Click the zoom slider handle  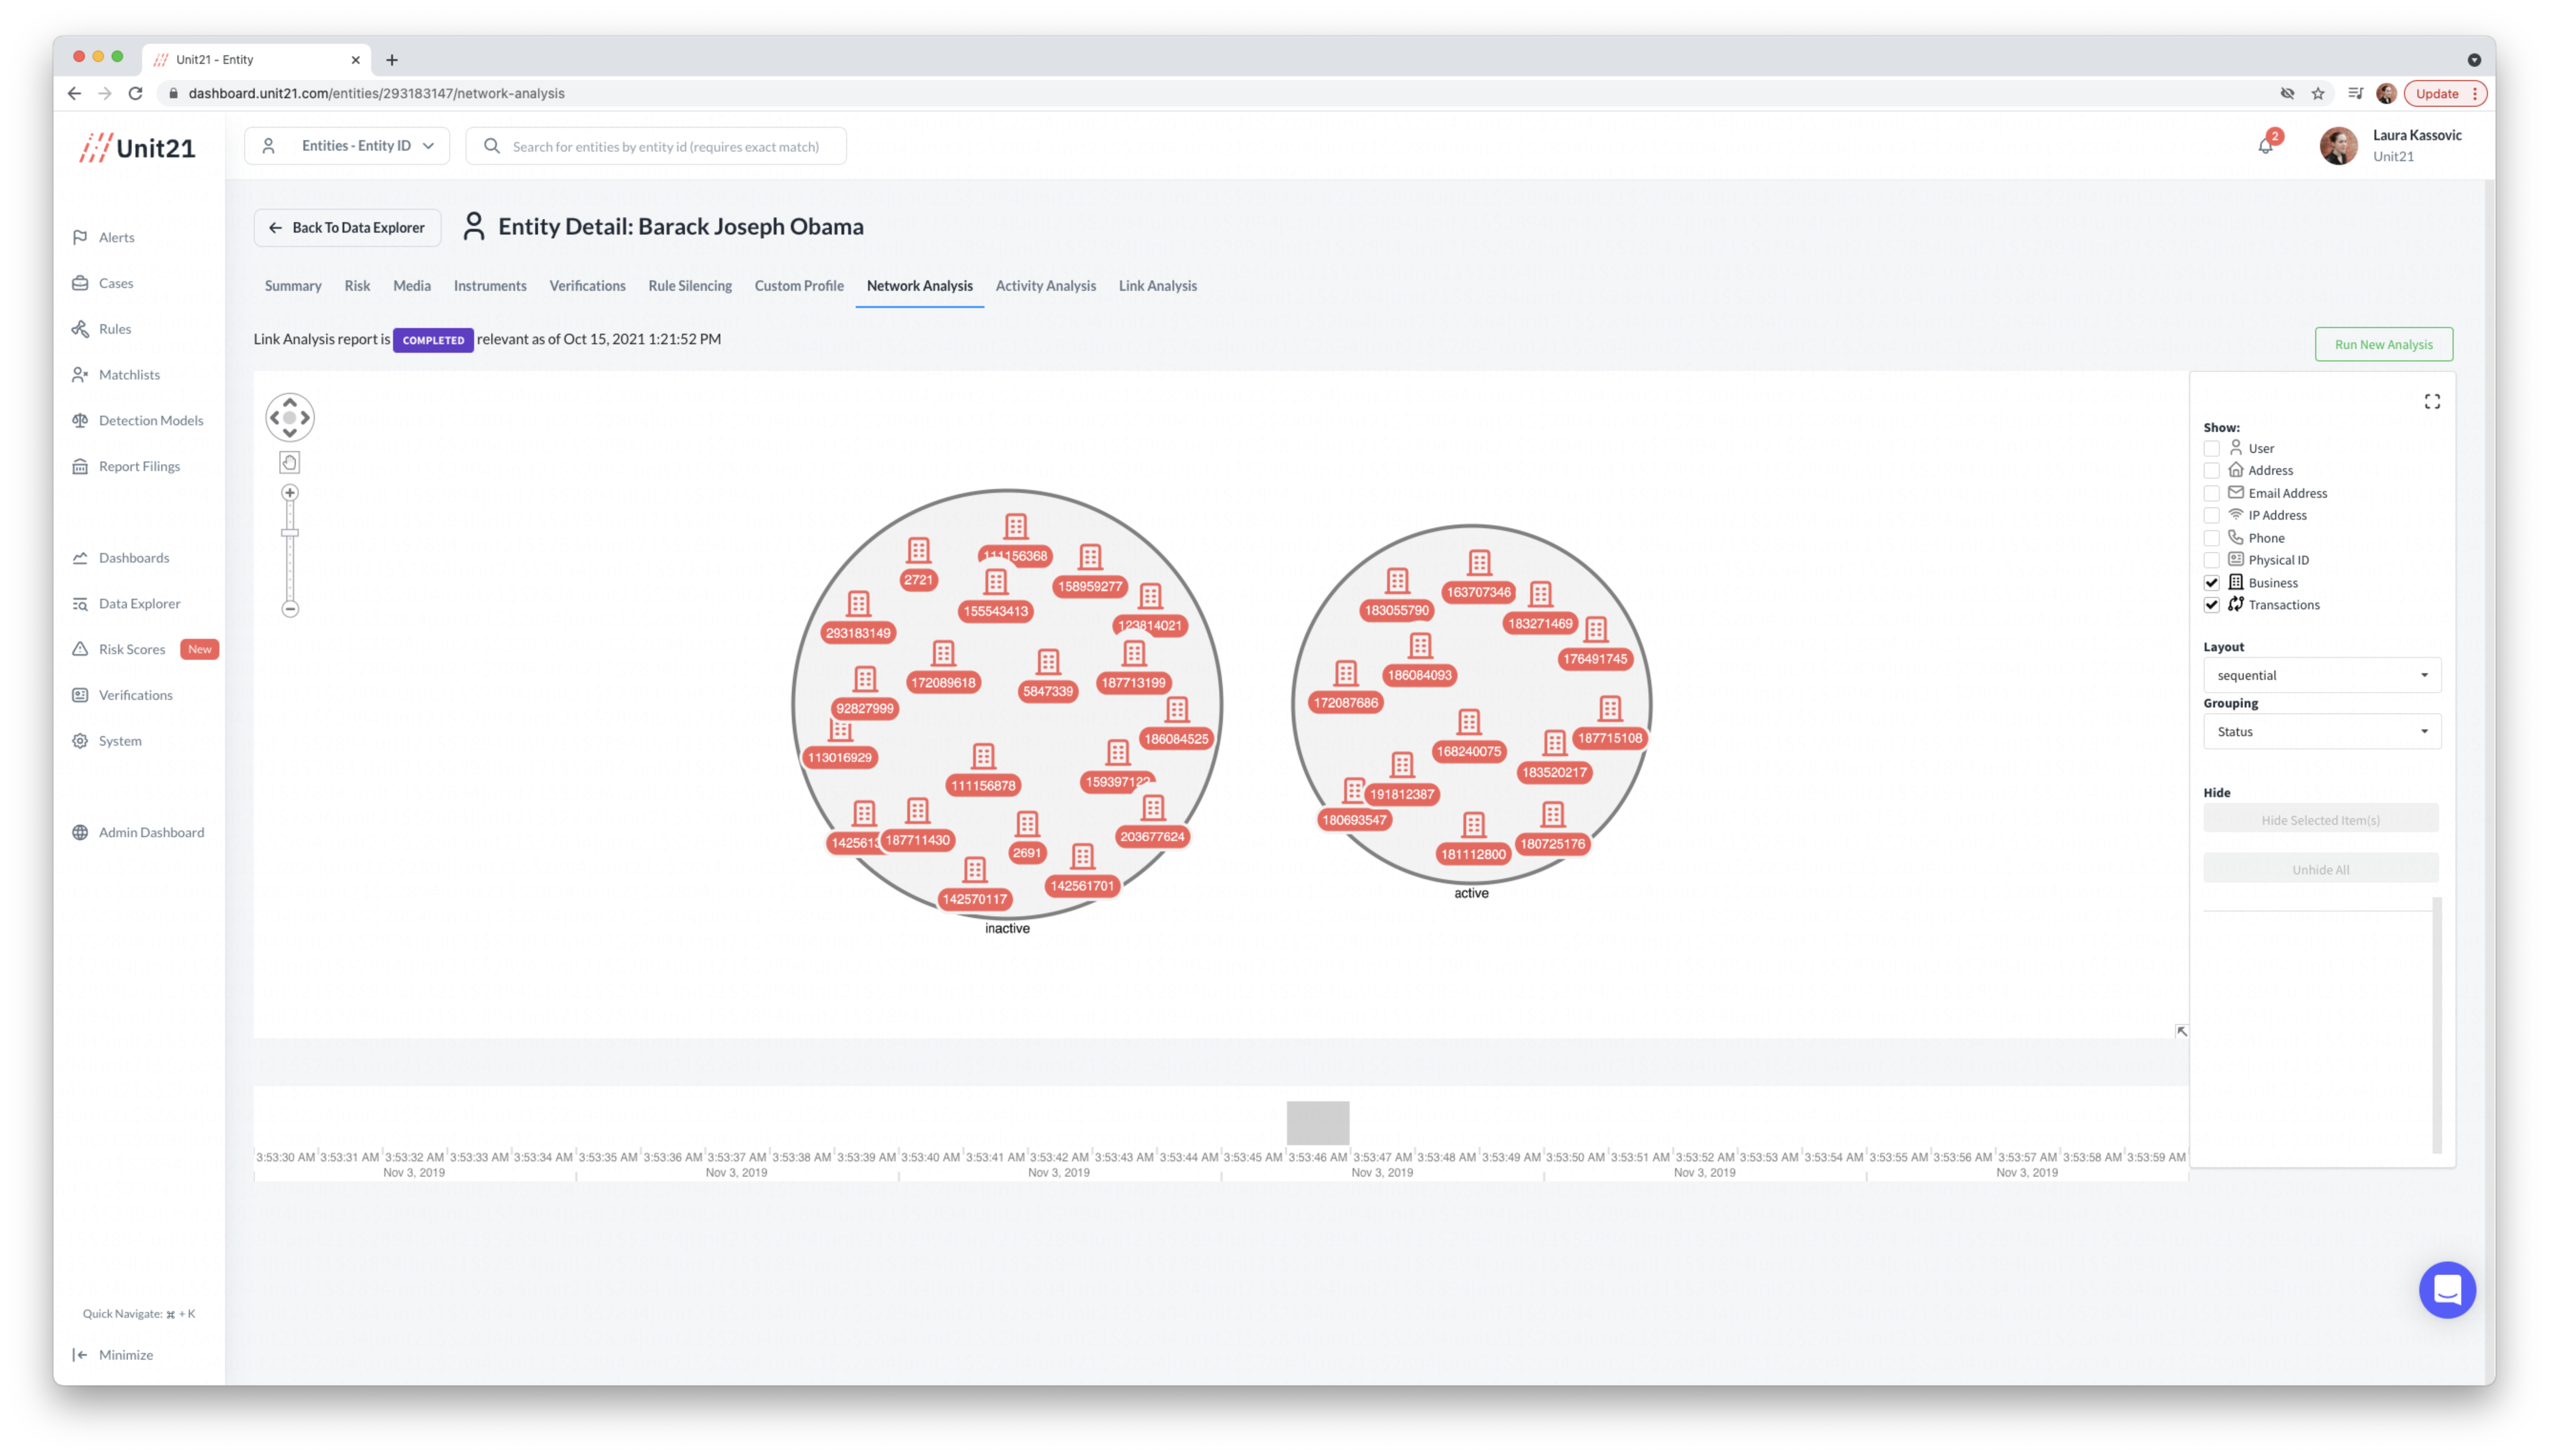(x=290, y=533)
